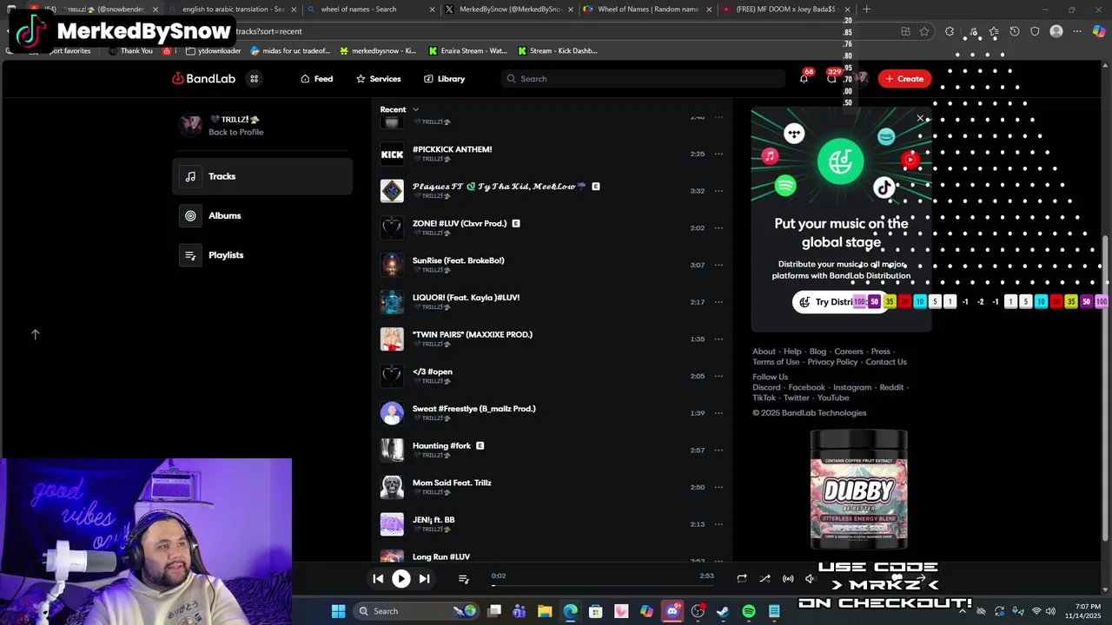
Task: Open more options for </3 #open
Action: [718, 376]
